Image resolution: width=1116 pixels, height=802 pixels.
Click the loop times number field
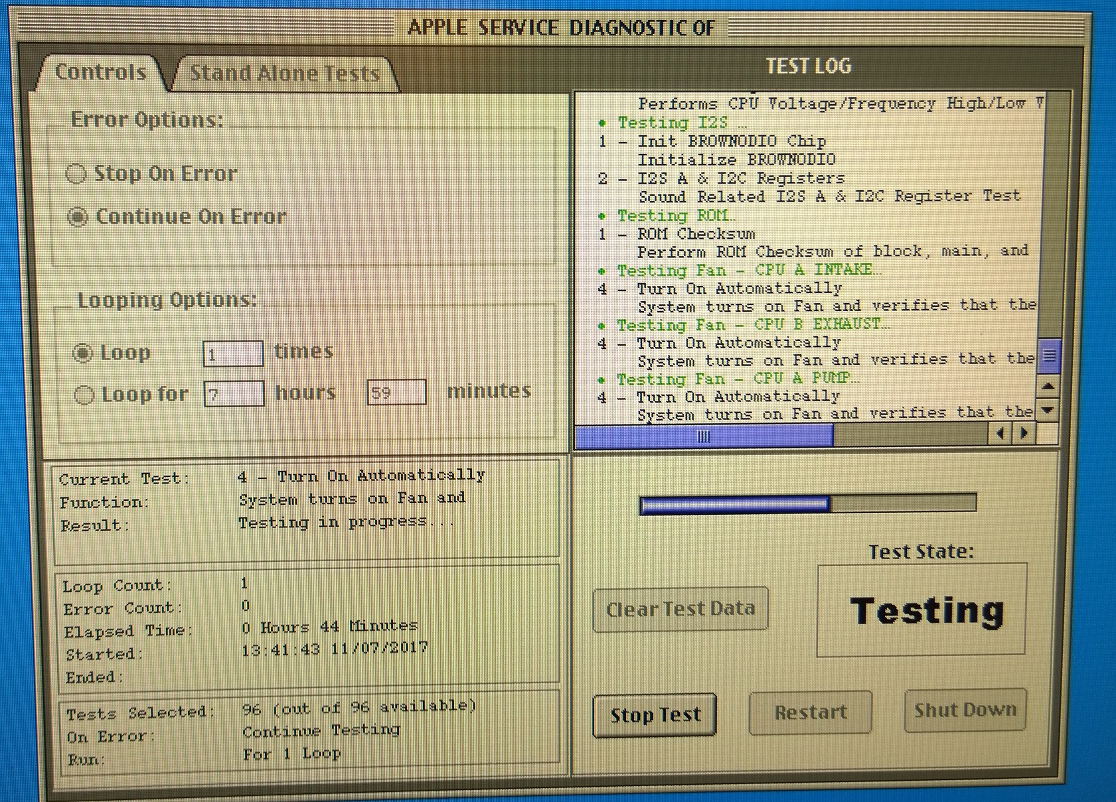(x=233, y=354)
